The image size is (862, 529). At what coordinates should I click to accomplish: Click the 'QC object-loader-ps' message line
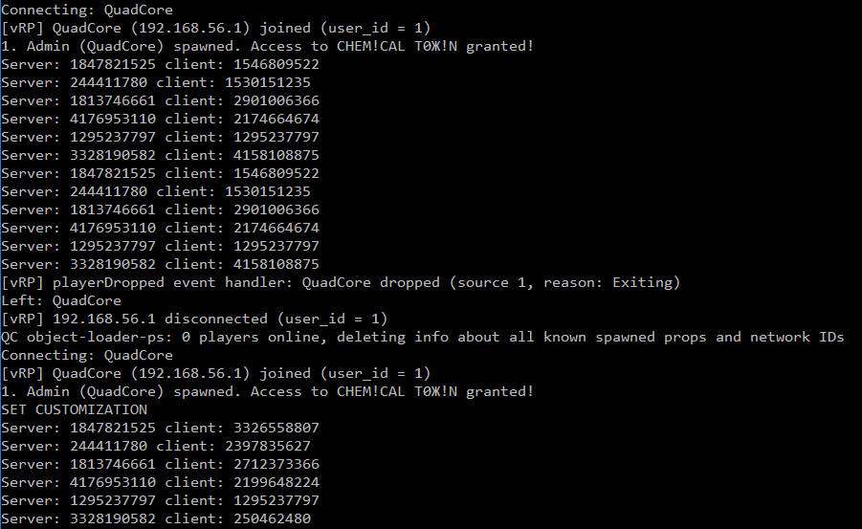click(422, 337)
